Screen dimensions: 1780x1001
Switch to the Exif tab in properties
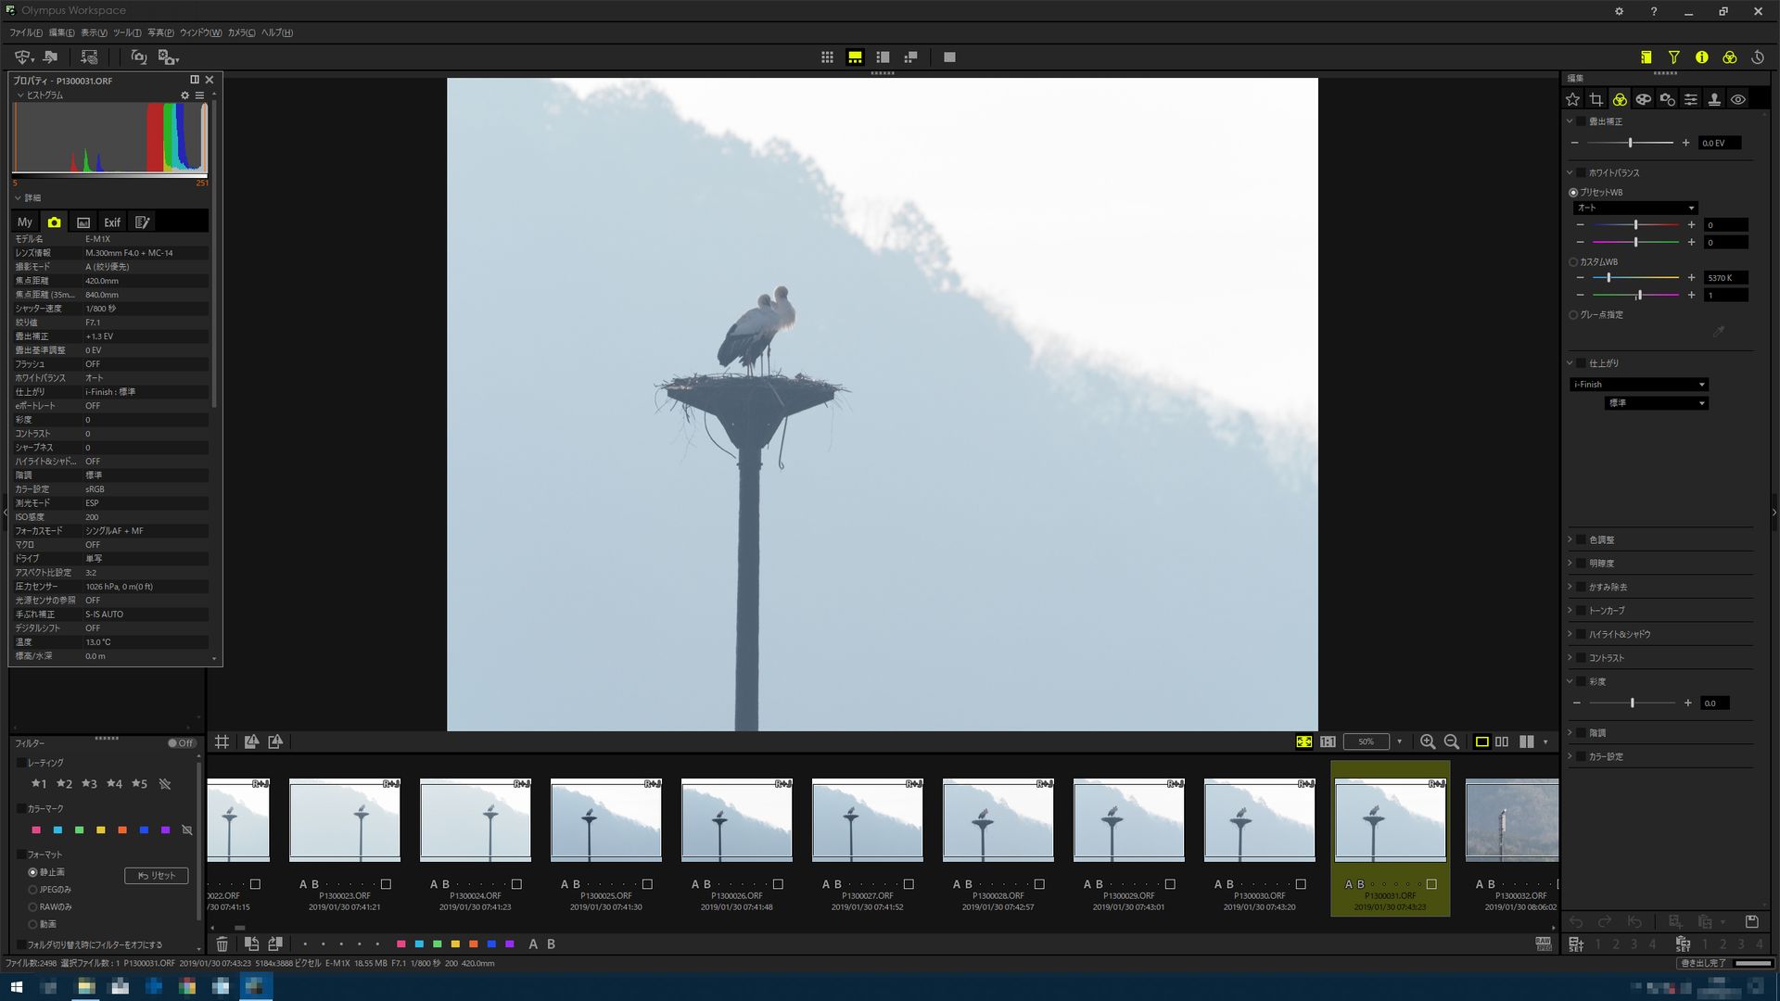(x=112, y=222)
